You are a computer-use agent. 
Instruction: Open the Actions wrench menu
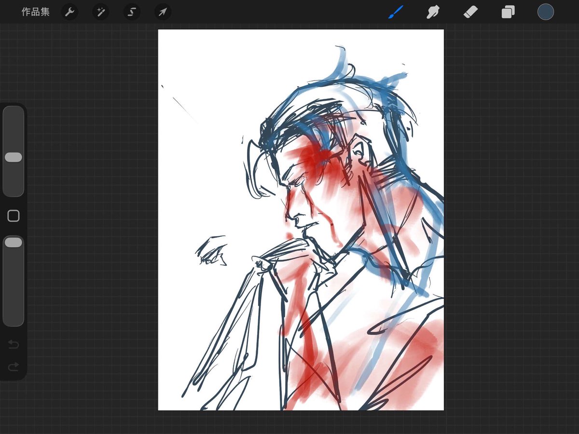click(x=70, y=12)
